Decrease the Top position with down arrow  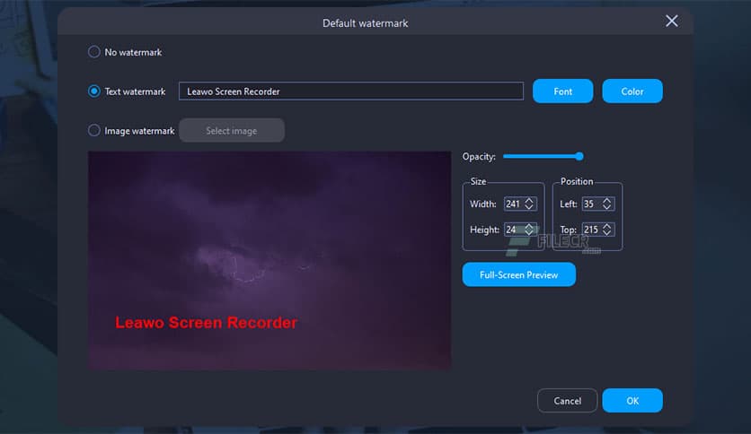click(x=607, y=233)
